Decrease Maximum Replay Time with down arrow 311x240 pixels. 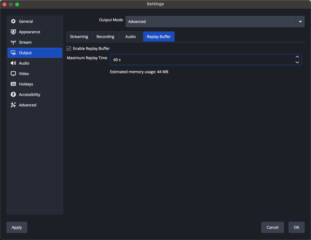pos(297,63)
